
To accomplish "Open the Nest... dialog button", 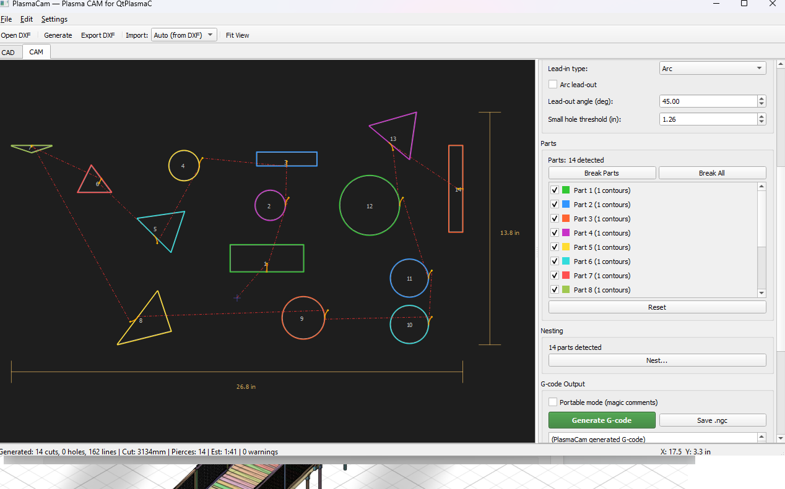I will tap(657, 360).
